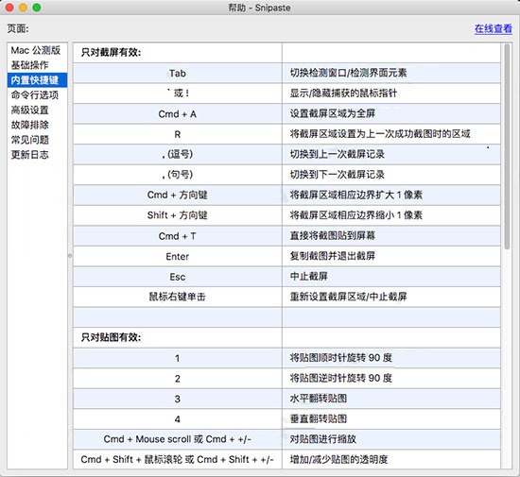
Task: Click the 水平翻转贴图 description cell
Action: tap(391, 399)
